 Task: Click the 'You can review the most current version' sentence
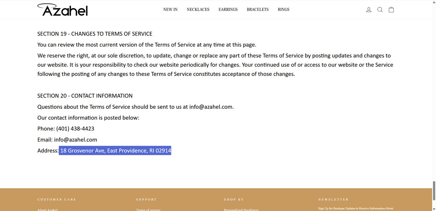click(x=147, y=45)
